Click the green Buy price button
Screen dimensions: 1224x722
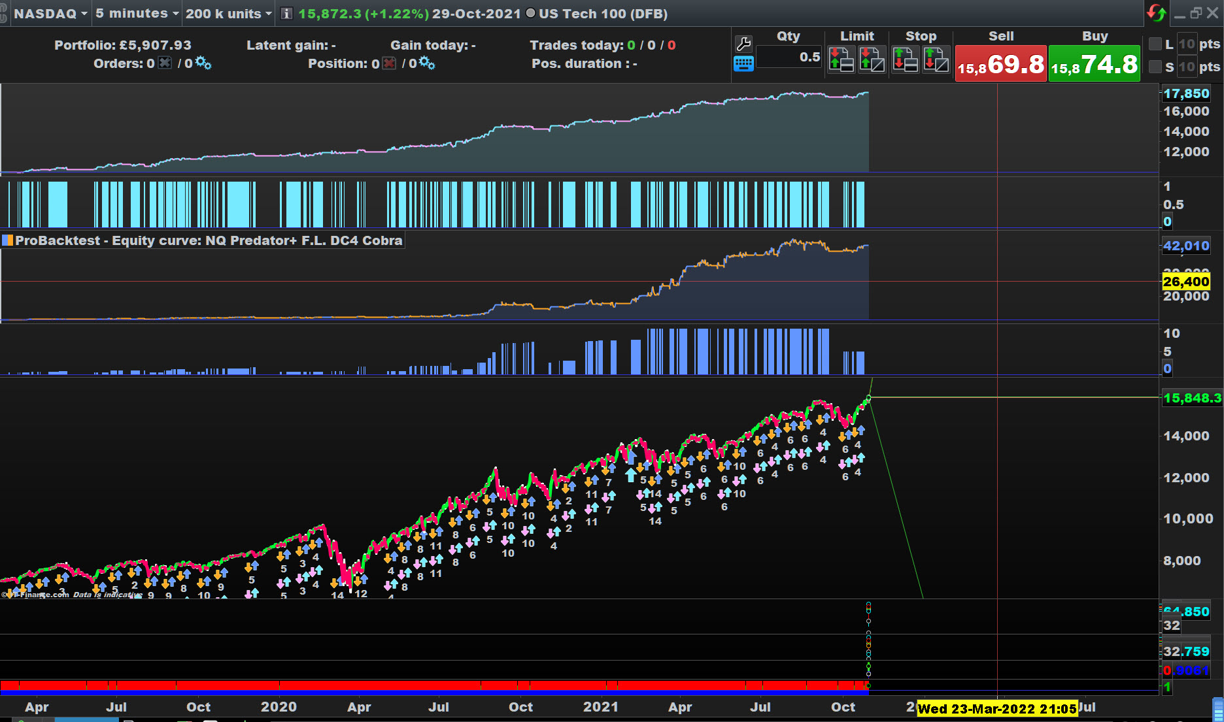(1094, 64)
